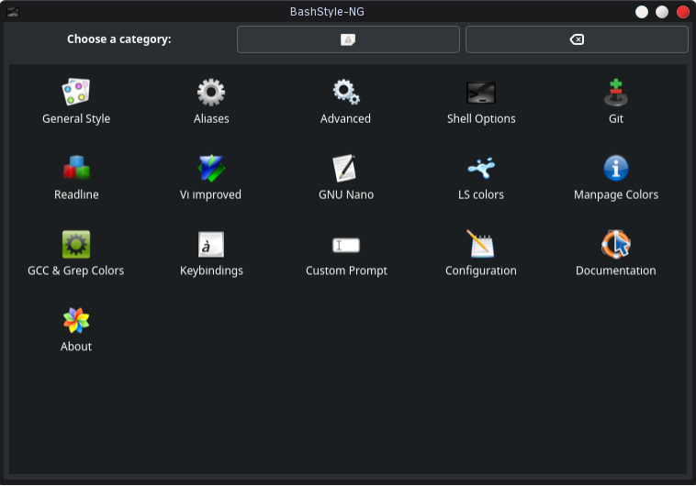Open the Shell Options terminal icon
Viewport: 696px width, 486px height.
click(481, 93)
